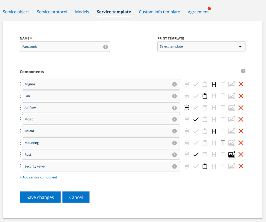Image resolution: width=266 pixels, height=222 pixels.
Task: Toggle the checkmark option for Moist
Action: (x=196, y=119)
